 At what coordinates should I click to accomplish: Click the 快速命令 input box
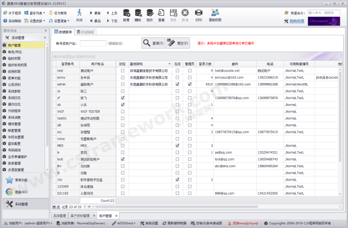tap(323, 13)
